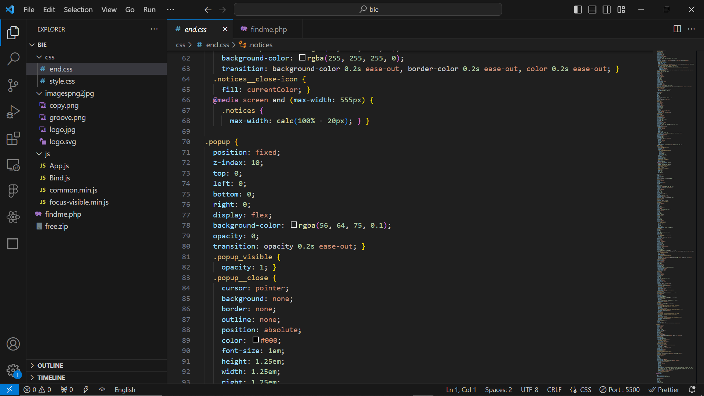Click the split editor right icon
704x396 pixels.
tap(677, 29)
